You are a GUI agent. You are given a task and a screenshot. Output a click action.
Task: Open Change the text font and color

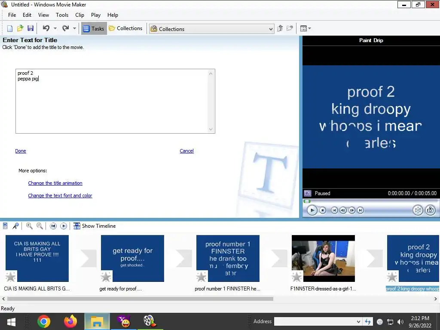[x=60, y=196]
